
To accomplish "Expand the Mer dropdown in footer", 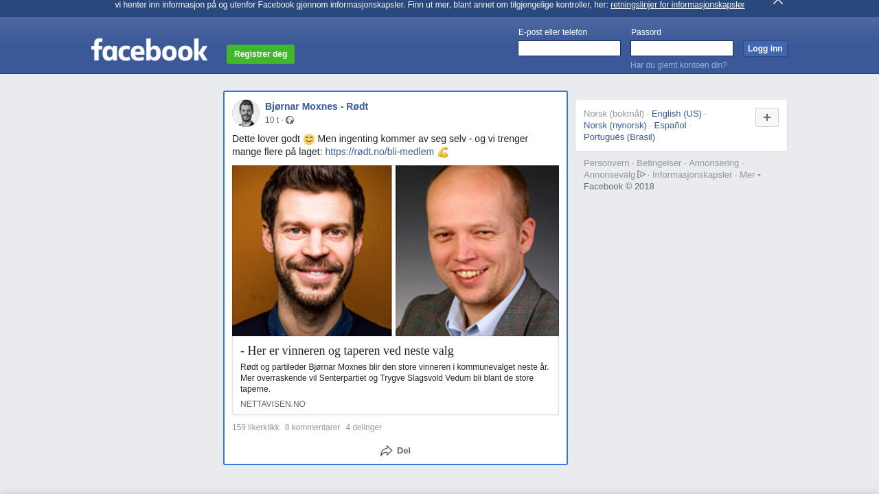I will (750, 175).
